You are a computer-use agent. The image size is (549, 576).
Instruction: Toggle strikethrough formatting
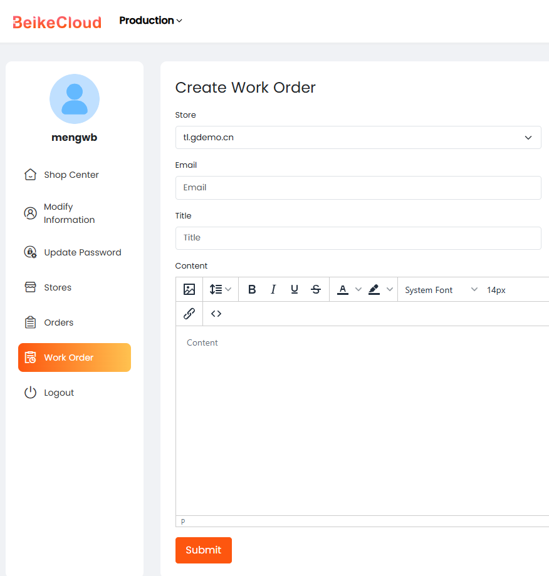pos(316,289)
